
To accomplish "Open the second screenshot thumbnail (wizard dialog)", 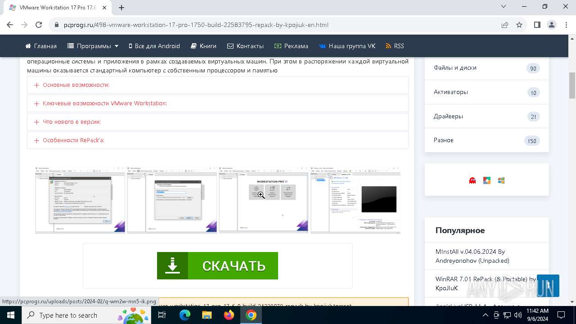I will 172,200.
